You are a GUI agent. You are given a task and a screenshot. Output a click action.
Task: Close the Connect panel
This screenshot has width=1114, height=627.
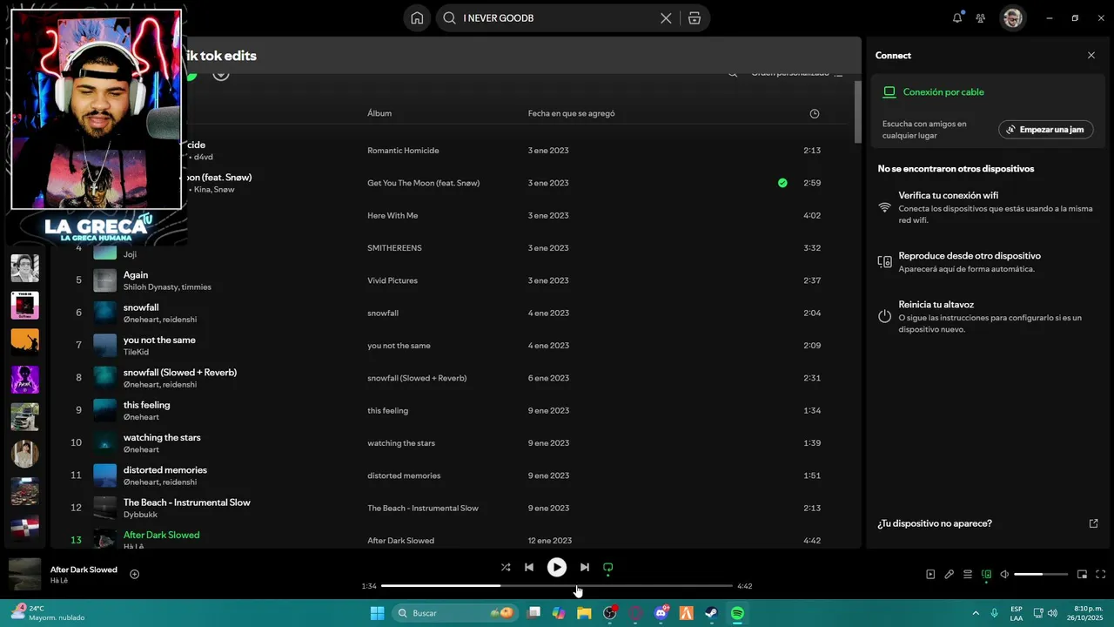pos(1091,55)
